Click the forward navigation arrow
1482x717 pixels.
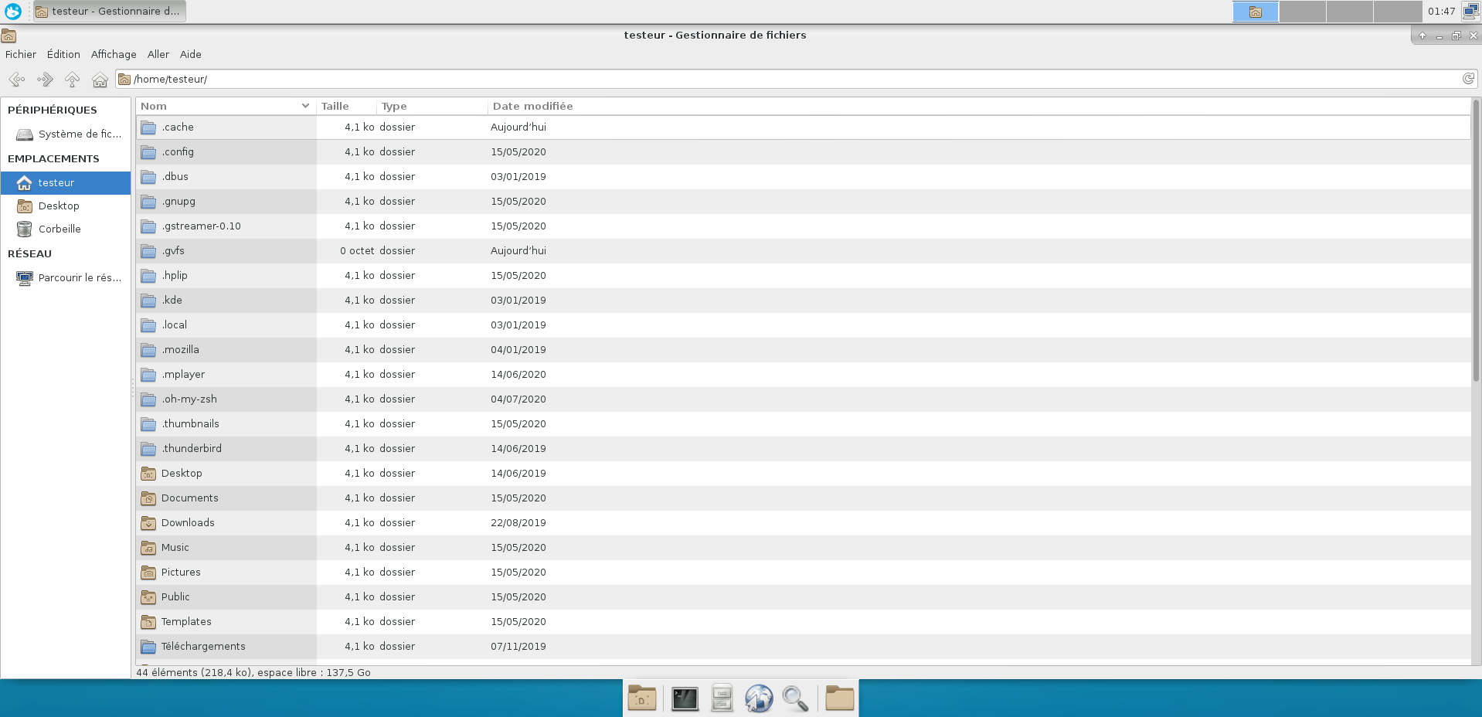pos(44,79)
